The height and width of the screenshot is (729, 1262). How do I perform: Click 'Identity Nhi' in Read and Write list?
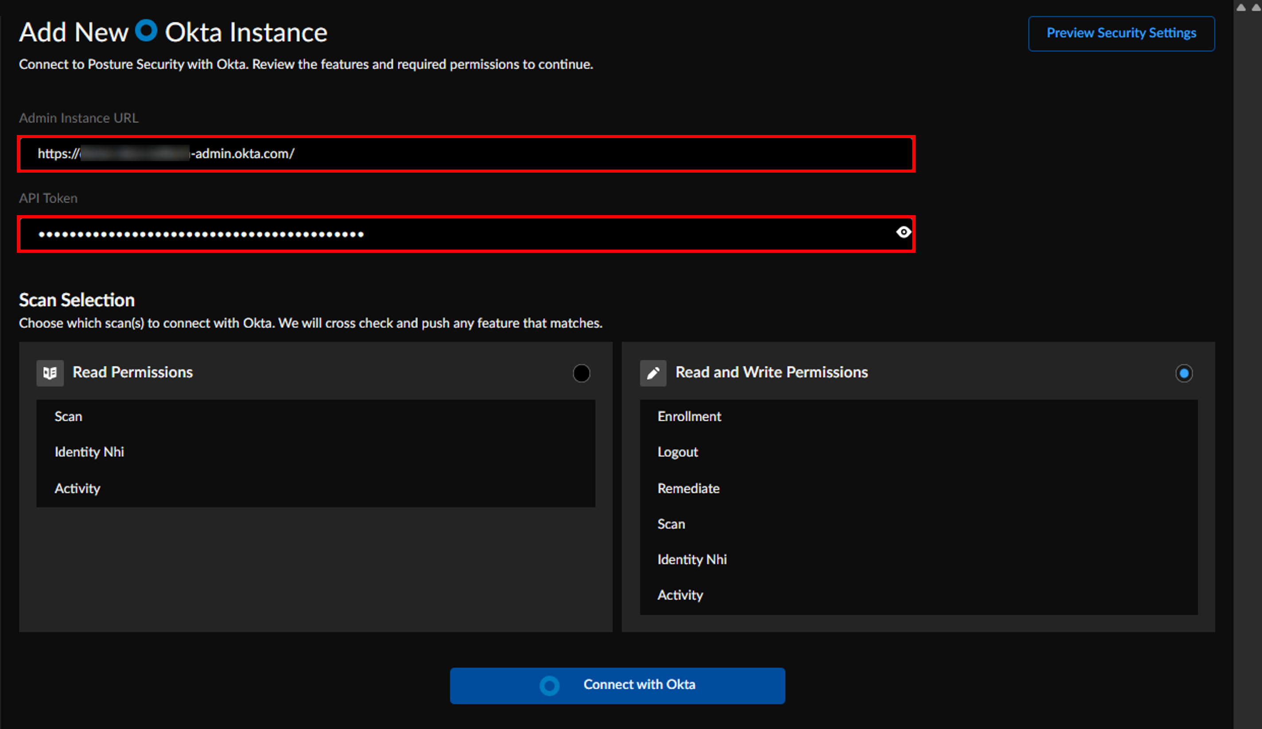tap(692, 559)
